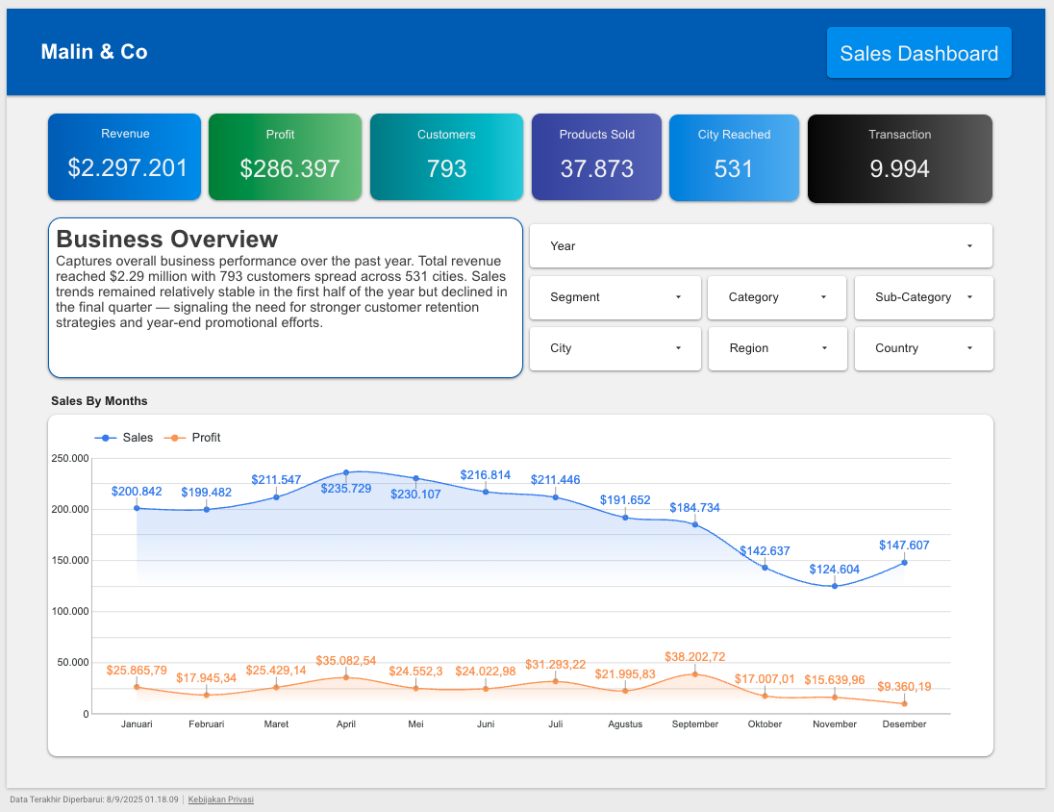Open the Country filter
The image size is (1054, 812).
pos(922,348)
